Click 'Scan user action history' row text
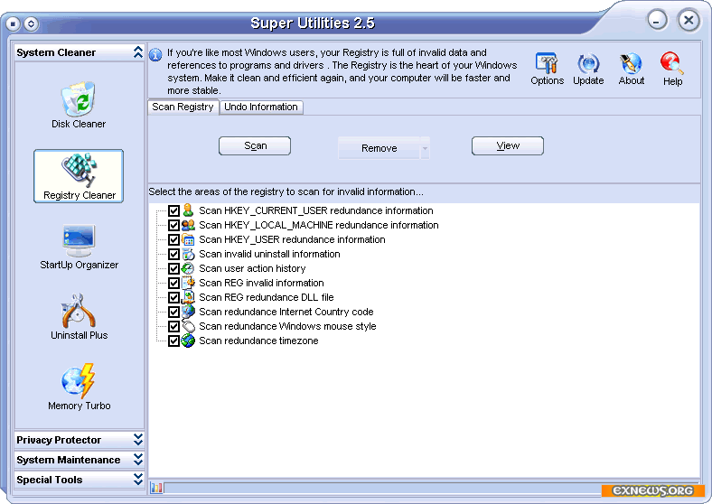Viewport: 712px width, 504px height. pyautogui.click(x=252, y=268)
